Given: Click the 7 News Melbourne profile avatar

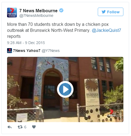Looking at the screenshot, I should [12, 13].
